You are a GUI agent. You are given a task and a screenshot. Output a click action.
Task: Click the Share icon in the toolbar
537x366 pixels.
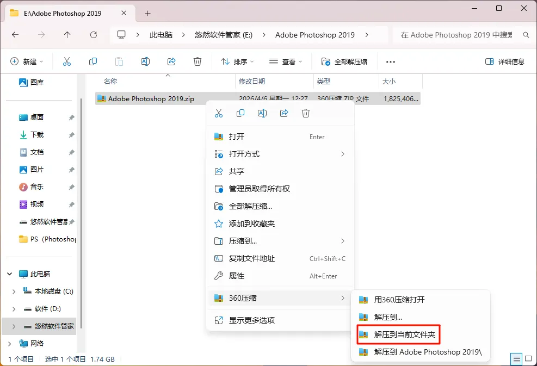pyautogui.click(x=171, y=61)
